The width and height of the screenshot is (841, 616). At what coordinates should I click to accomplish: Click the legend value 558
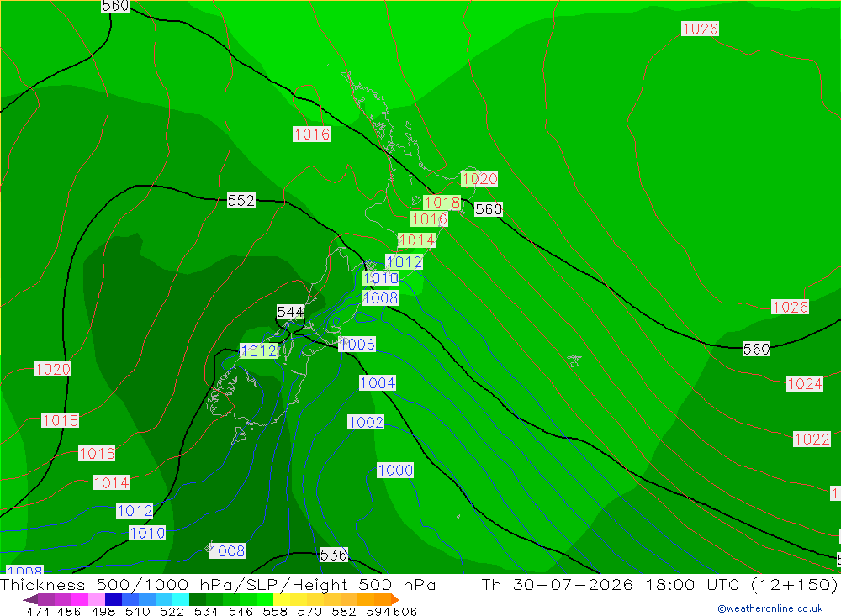pyautogui.click(x=275, y=611)
